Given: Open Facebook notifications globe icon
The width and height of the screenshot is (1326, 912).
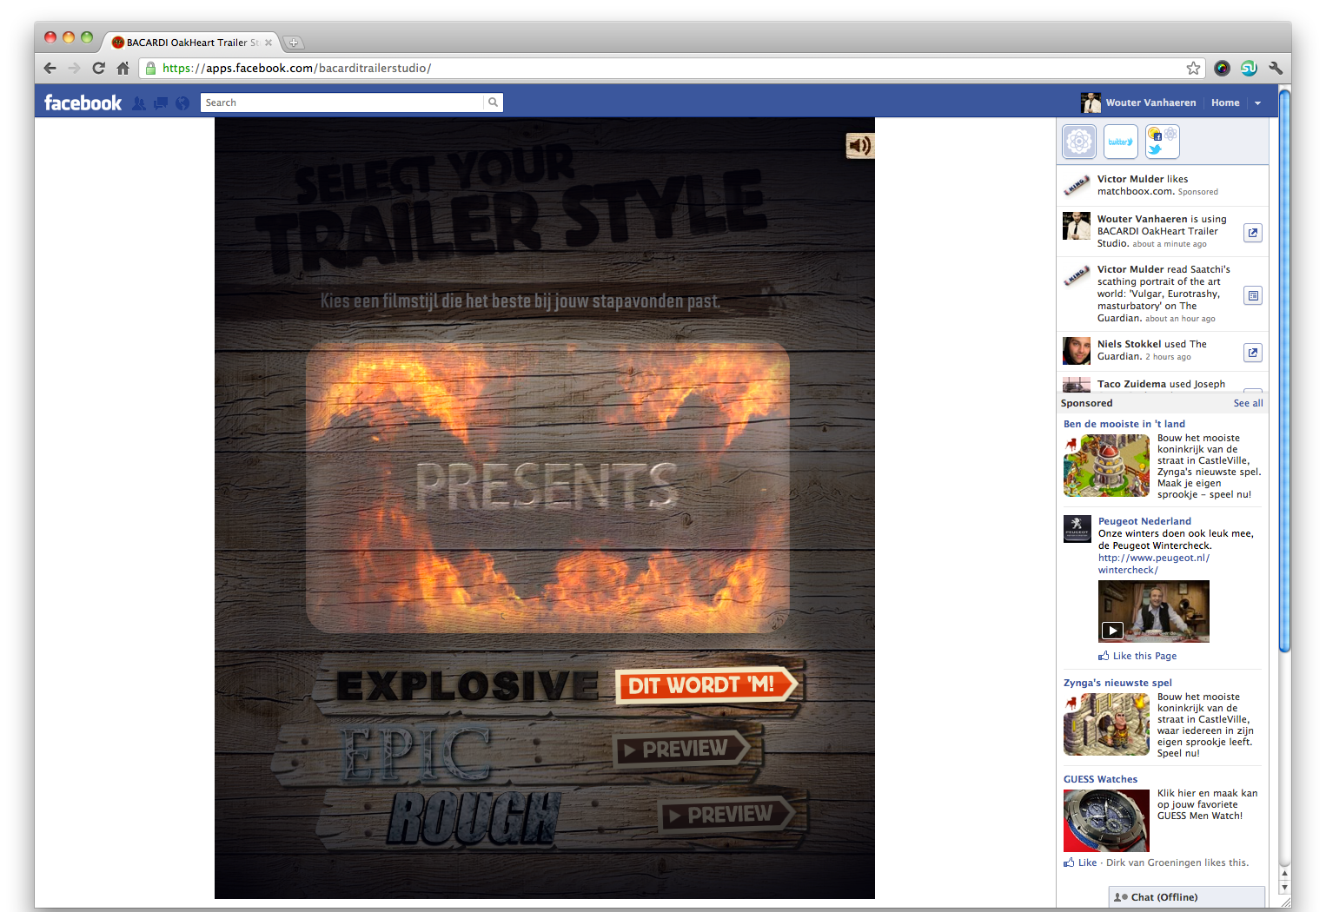Looking at the screenshot, I should coord(182,102).
